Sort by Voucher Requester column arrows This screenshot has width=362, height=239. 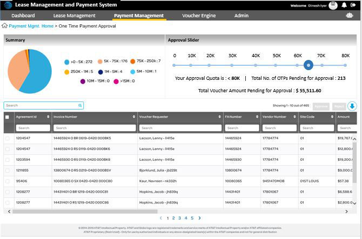[219, 117]
